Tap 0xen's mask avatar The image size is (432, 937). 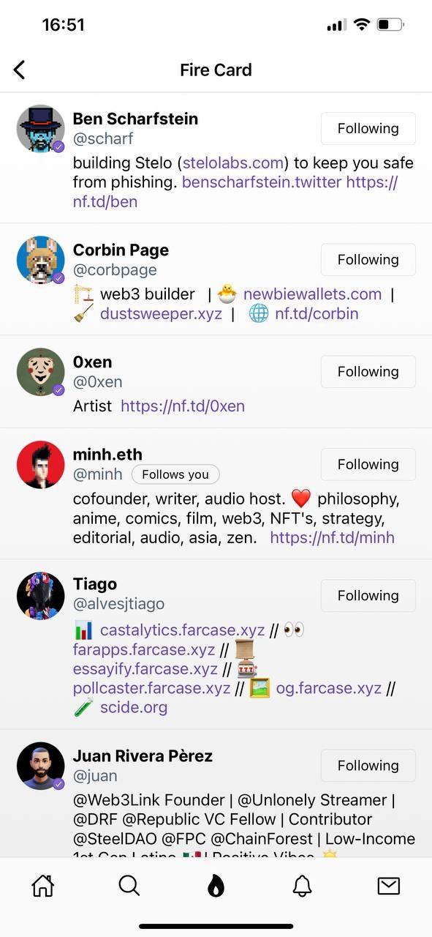tap(41, 372)
